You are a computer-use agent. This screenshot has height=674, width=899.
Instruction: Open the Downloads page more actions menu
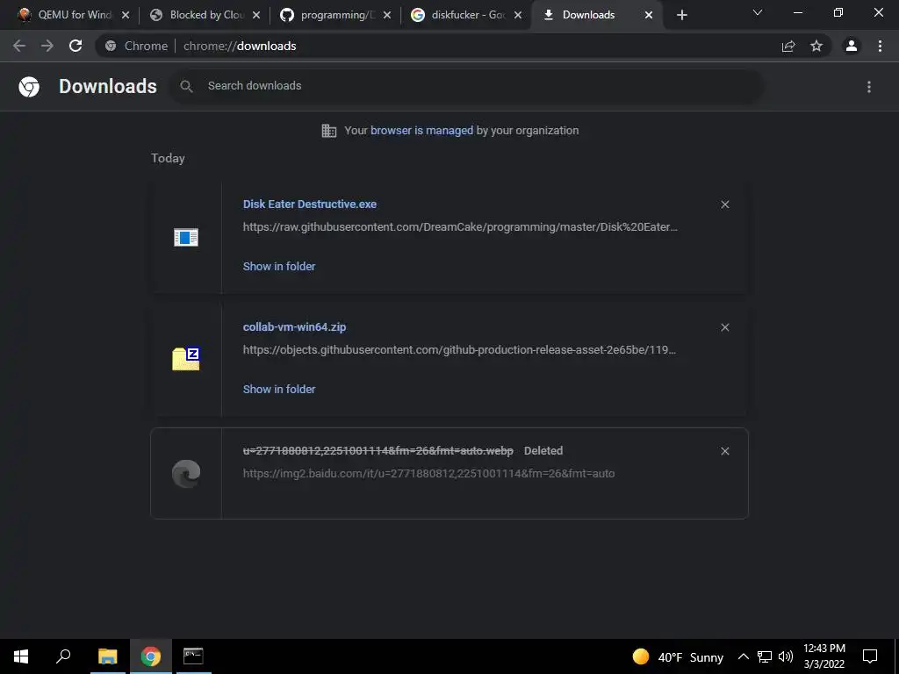(x=869, y=87)
